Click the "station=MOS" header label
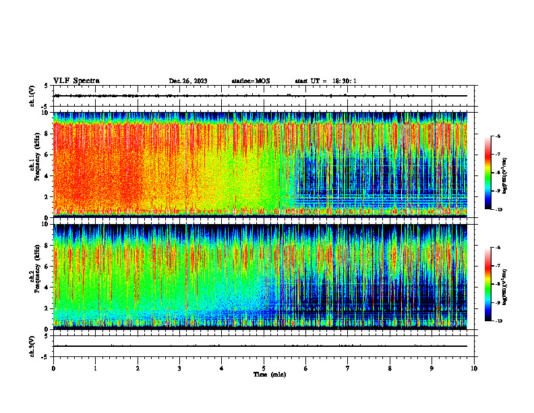The image size is (534, 413). pyautogui.click(x=251, y=81)
